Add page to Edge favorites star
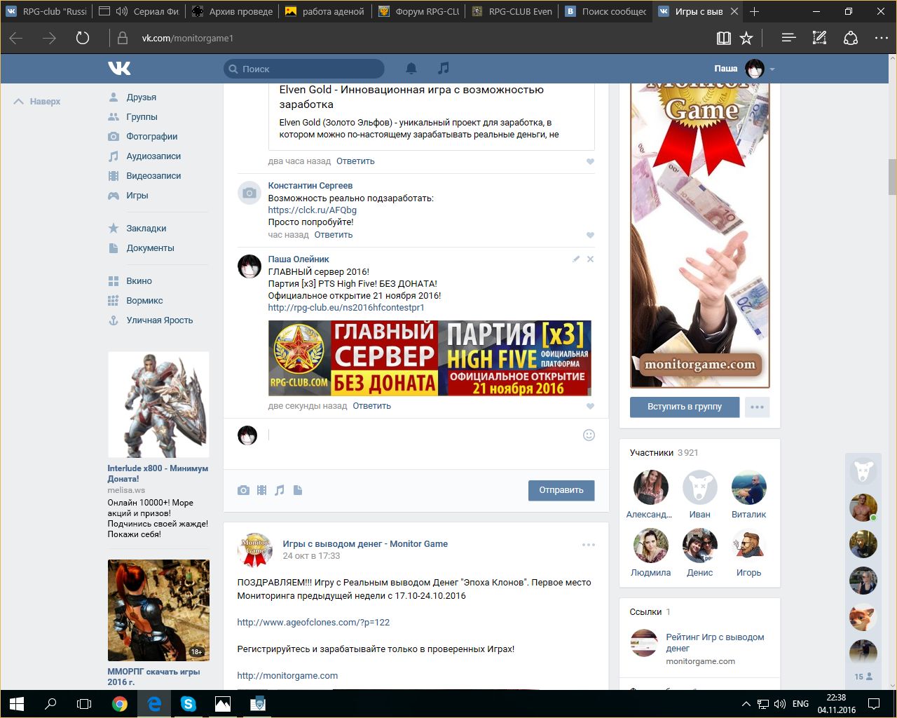 coord(746,38)
